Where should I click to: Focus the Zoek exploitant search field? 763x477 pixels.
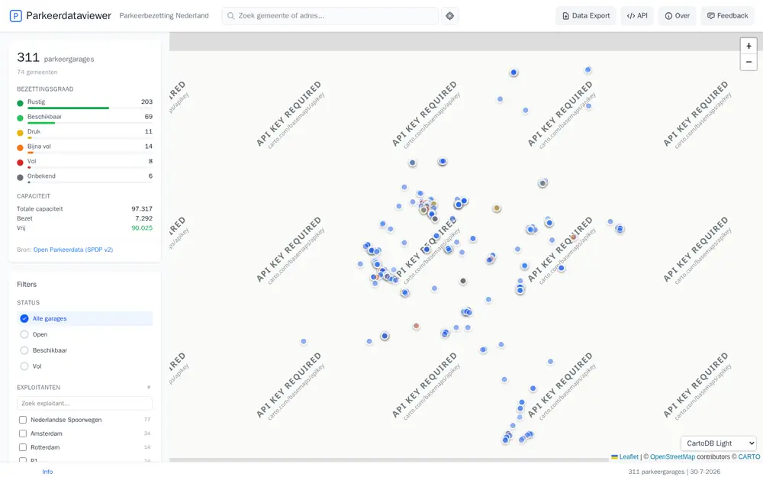coord(85,403)
